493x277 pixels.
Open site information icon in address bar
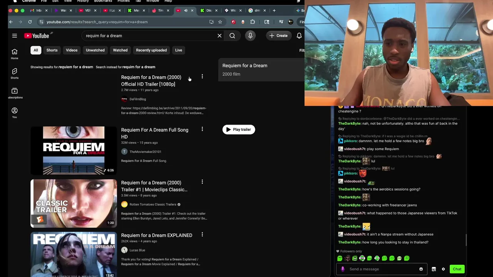pyautogui.click(x=41, y=22)
